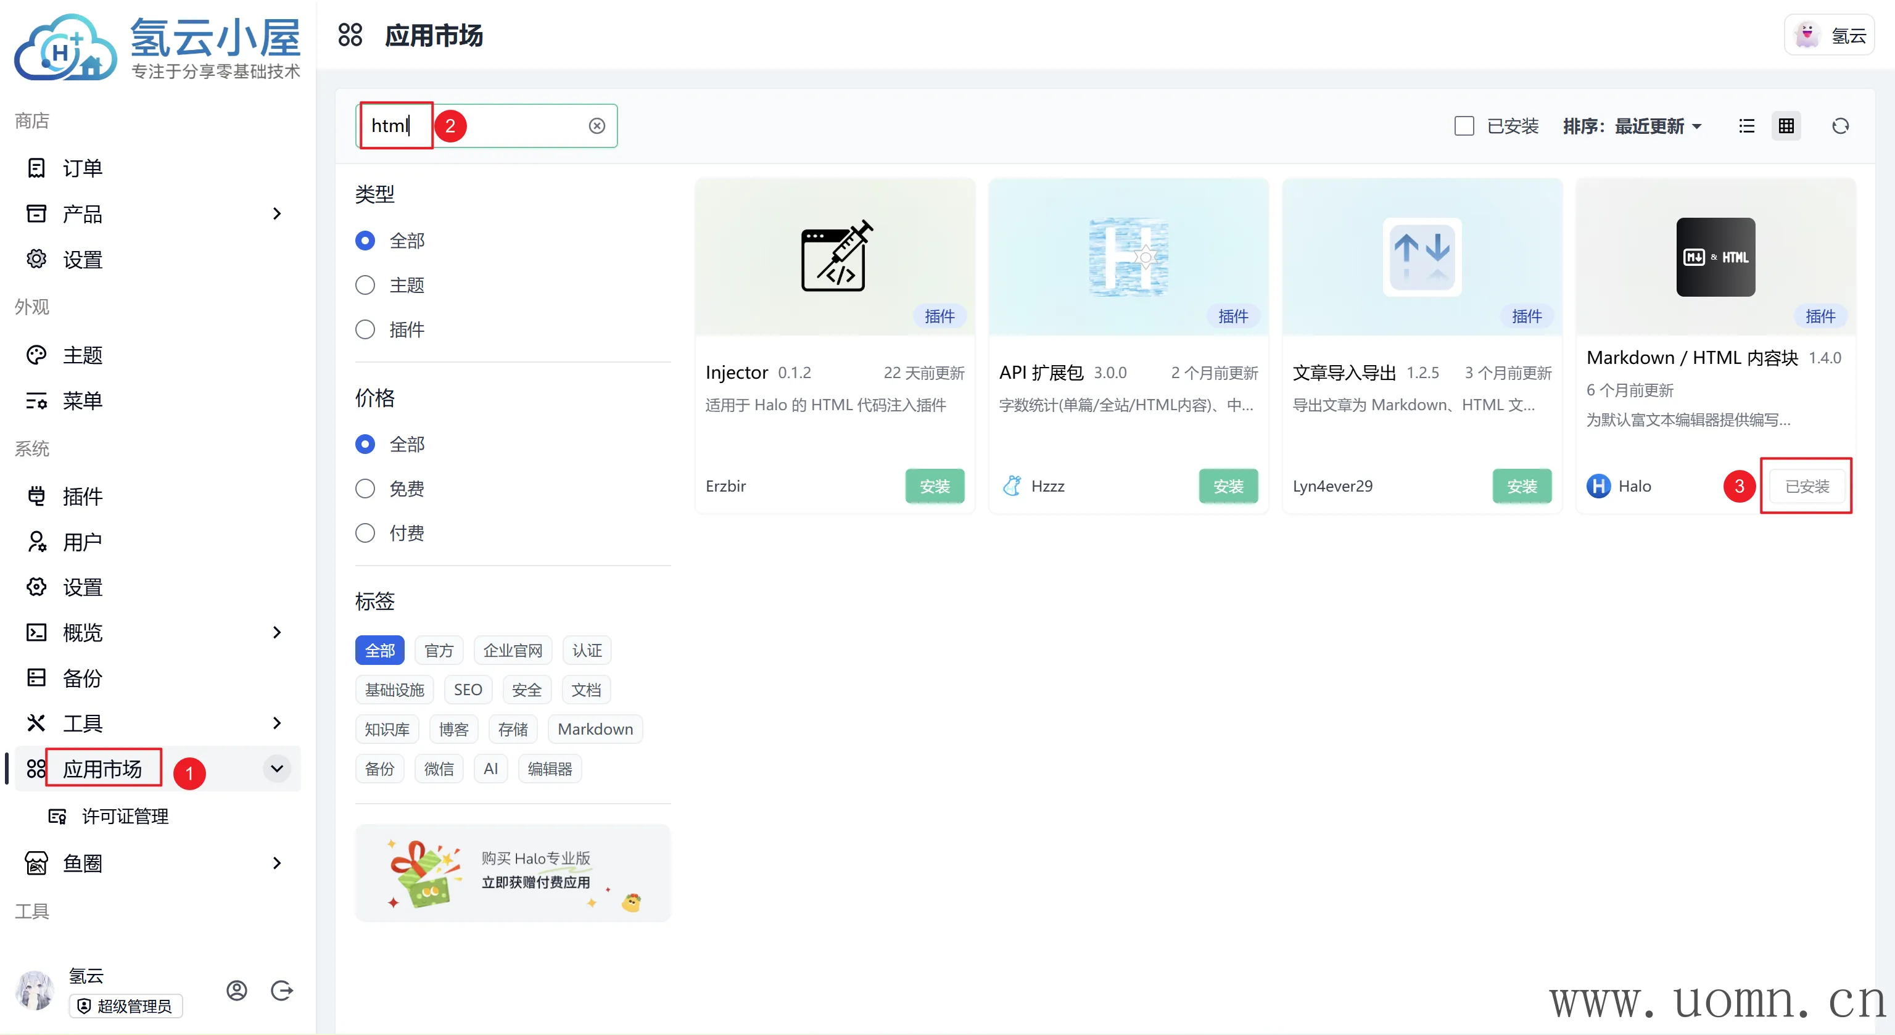Image resolution: width=1895 pixels, height=1035 pixels.
Task: Expand the 产品 sidebar submenu
Action: (276, 213)
